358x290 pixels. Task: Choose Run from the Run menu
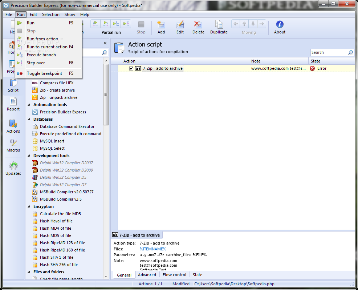pyautogui.click(x=48, y=23)
